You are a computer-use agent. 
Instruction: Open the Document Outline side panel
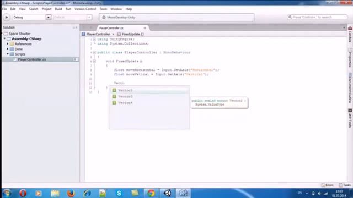coord(350,88)
